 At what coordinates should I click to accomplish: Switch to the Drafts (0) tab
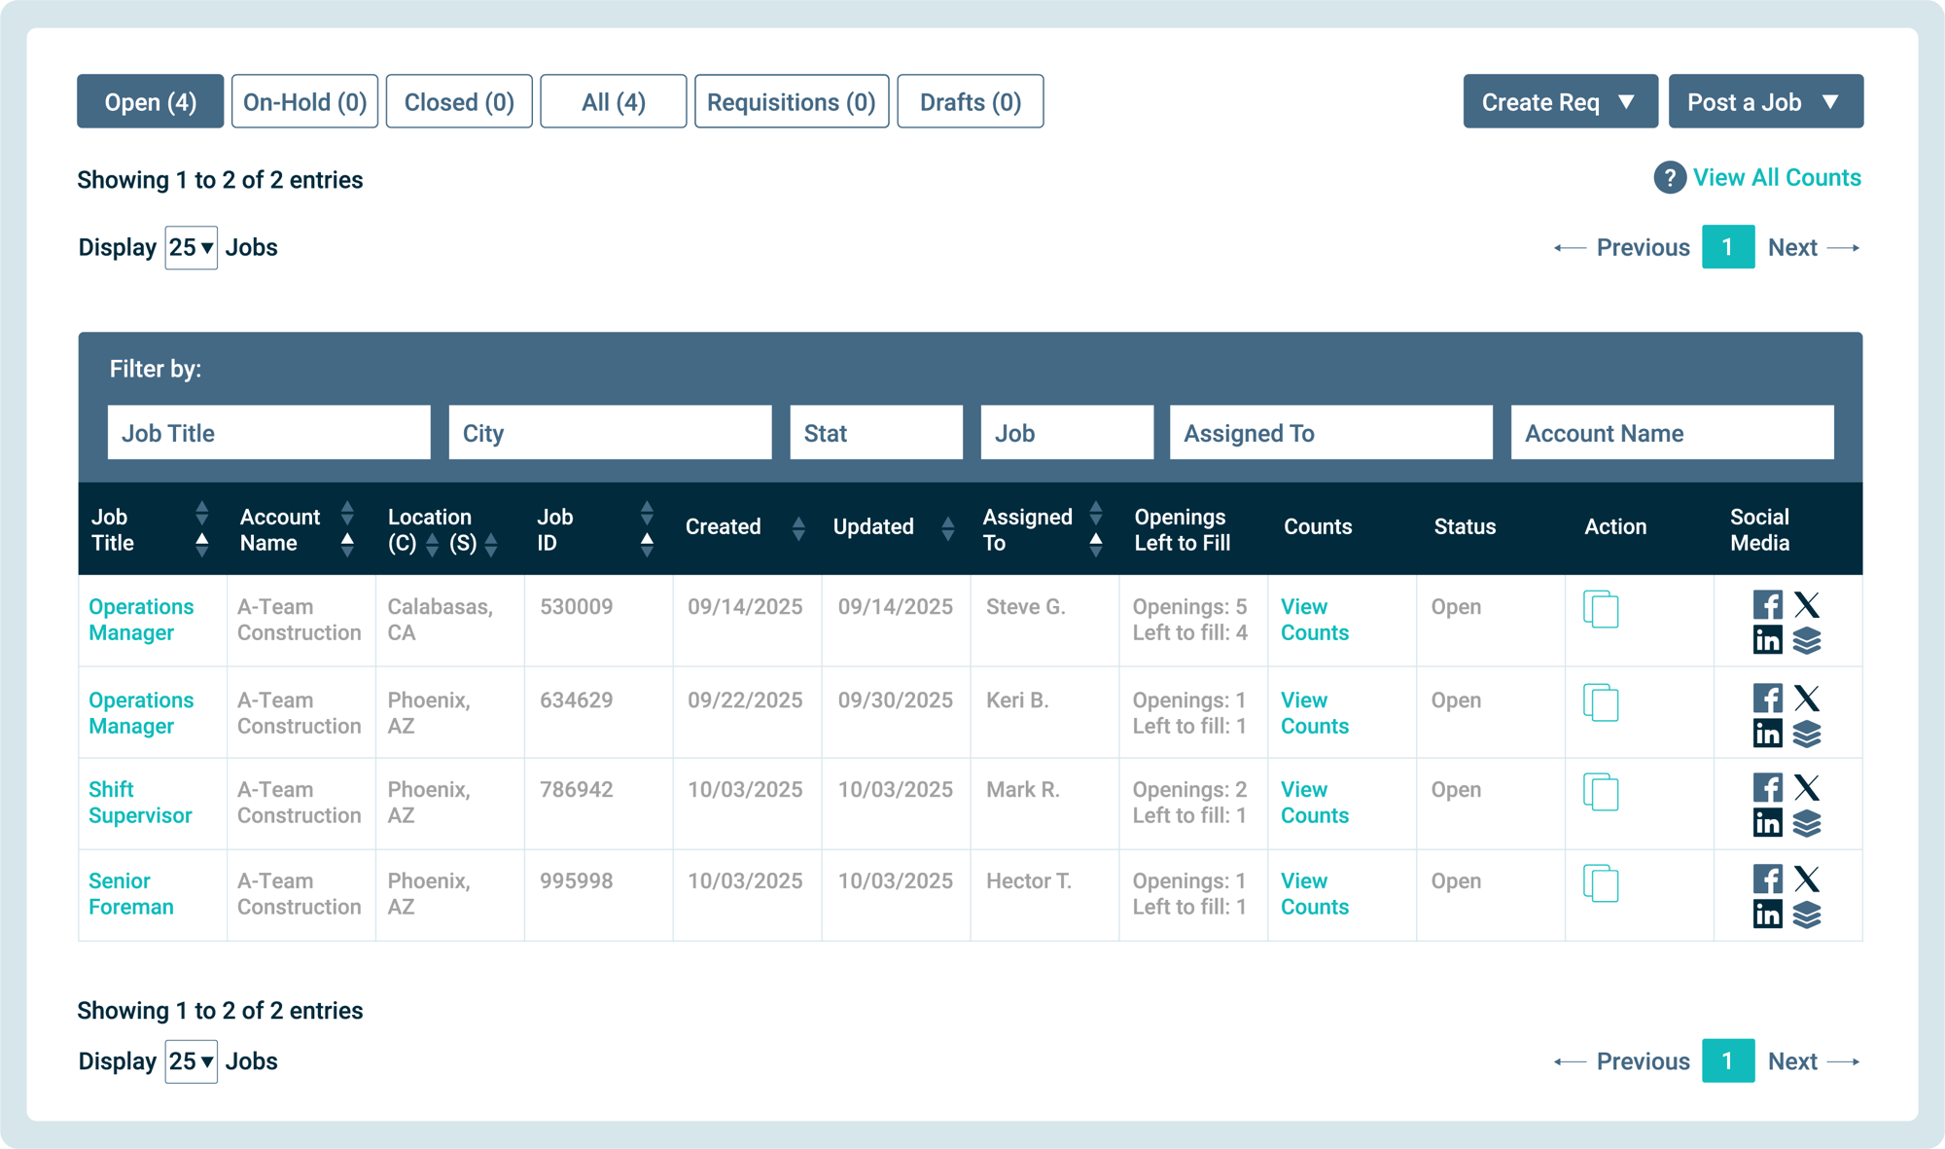click(971, 101)
